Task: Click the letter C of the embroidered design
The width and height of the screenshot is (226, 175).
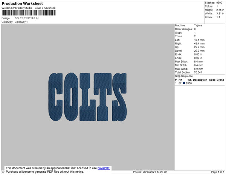Action: [x=55, y=97]
